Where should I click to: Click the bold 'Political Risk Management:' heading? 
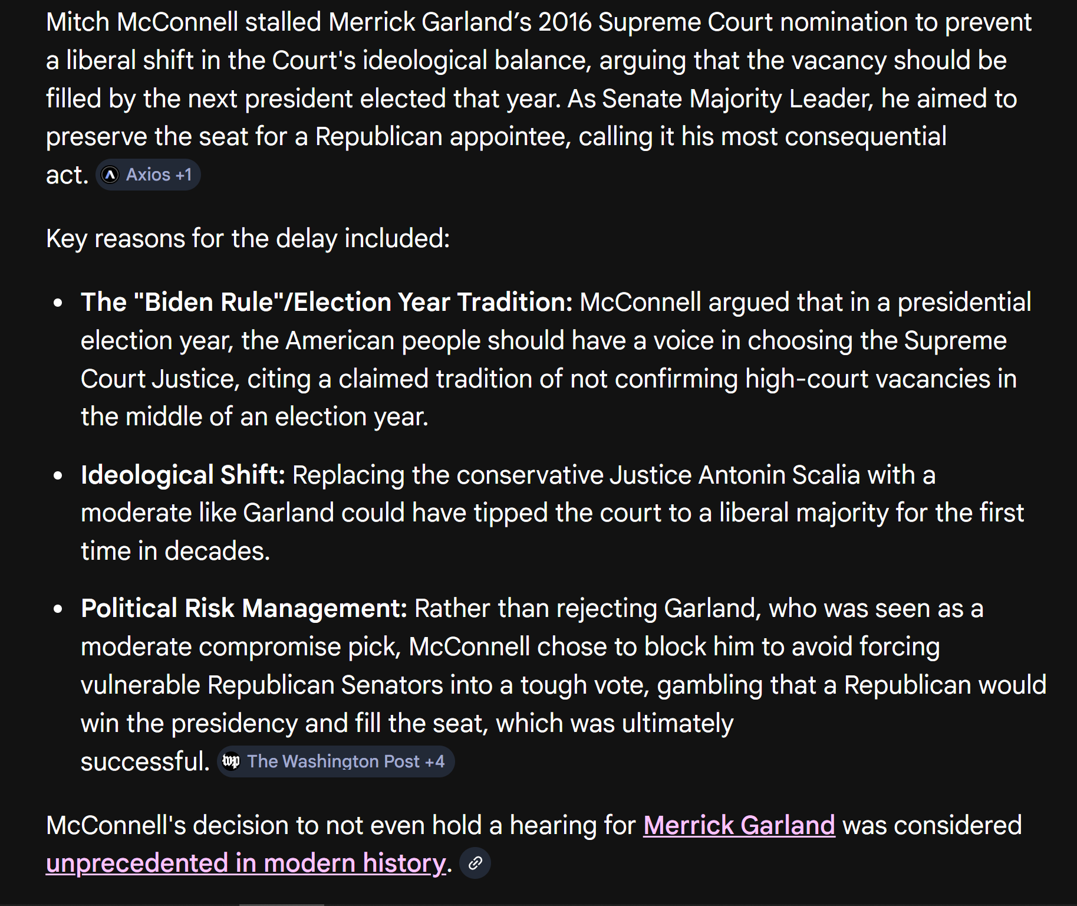(x=244, y=608)
